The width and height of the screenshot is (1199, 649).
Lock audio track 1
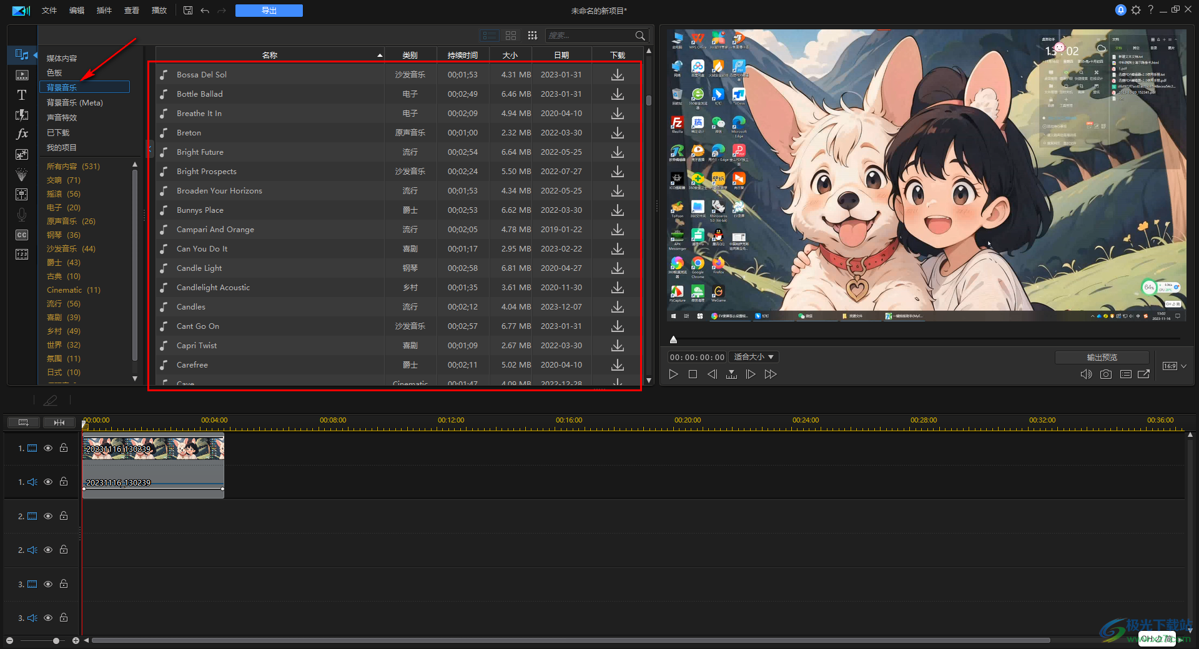click(x=64, y=482)
